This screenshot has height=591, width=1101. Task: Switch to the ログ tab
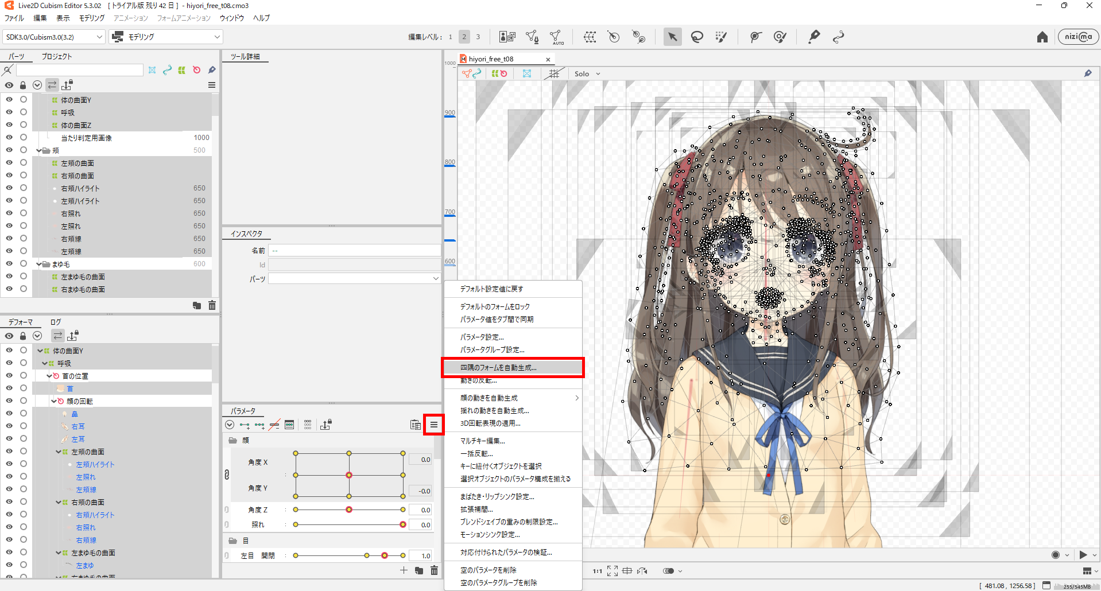(x=56, y=322)
